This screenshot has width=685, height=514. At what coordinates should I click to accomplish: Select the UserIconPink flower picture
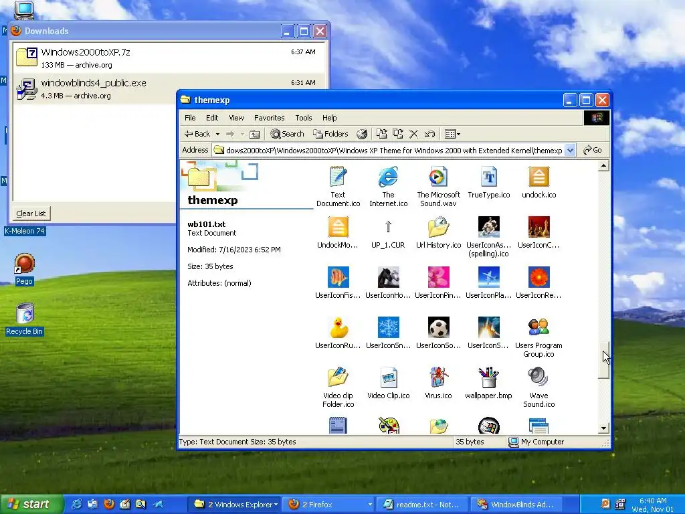point(439,282)
